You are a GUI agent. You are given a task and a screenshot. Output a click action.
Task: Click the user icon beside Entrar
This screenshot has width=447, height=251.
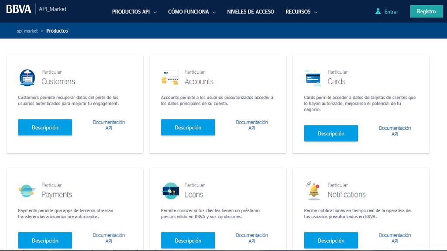[x=378, y=11]
